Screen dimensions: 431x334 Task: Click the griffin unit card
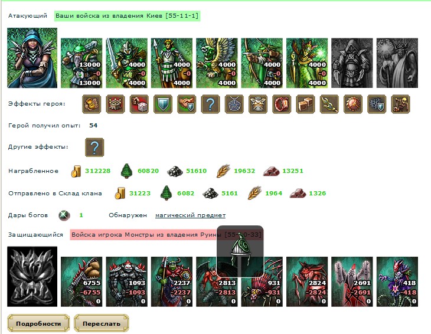pyautogui.click(x=217, y=63)
